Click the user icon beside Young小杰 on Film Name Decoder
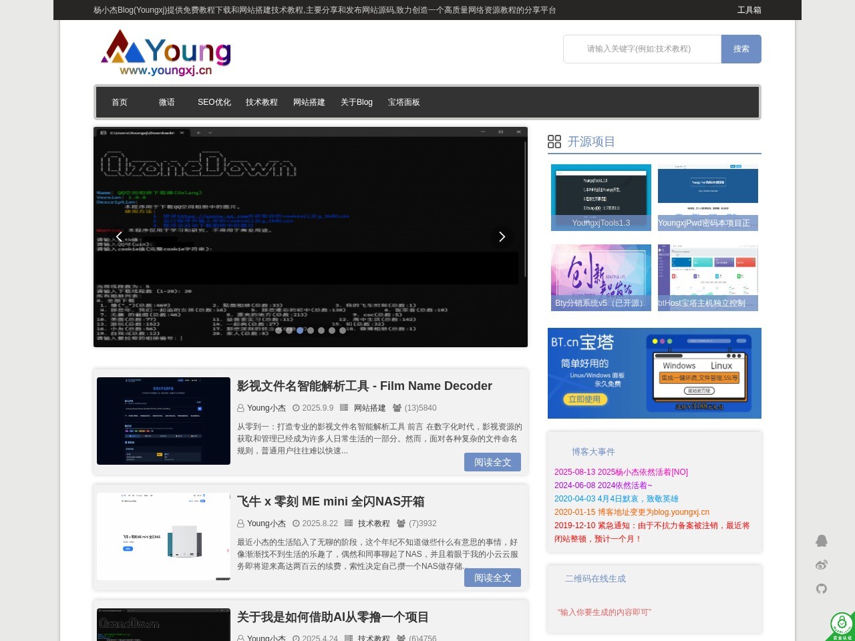This screenshot has width=855, height=641. 240,408
